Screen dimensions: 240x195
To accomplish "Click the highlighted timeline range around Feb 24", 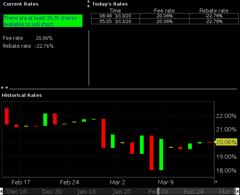I will pos(197,191).
